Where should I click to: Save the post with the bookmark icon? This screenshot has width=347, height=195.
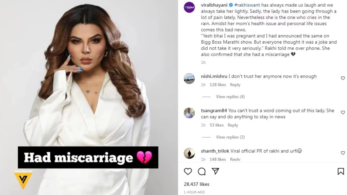click(x=341, y=171)
